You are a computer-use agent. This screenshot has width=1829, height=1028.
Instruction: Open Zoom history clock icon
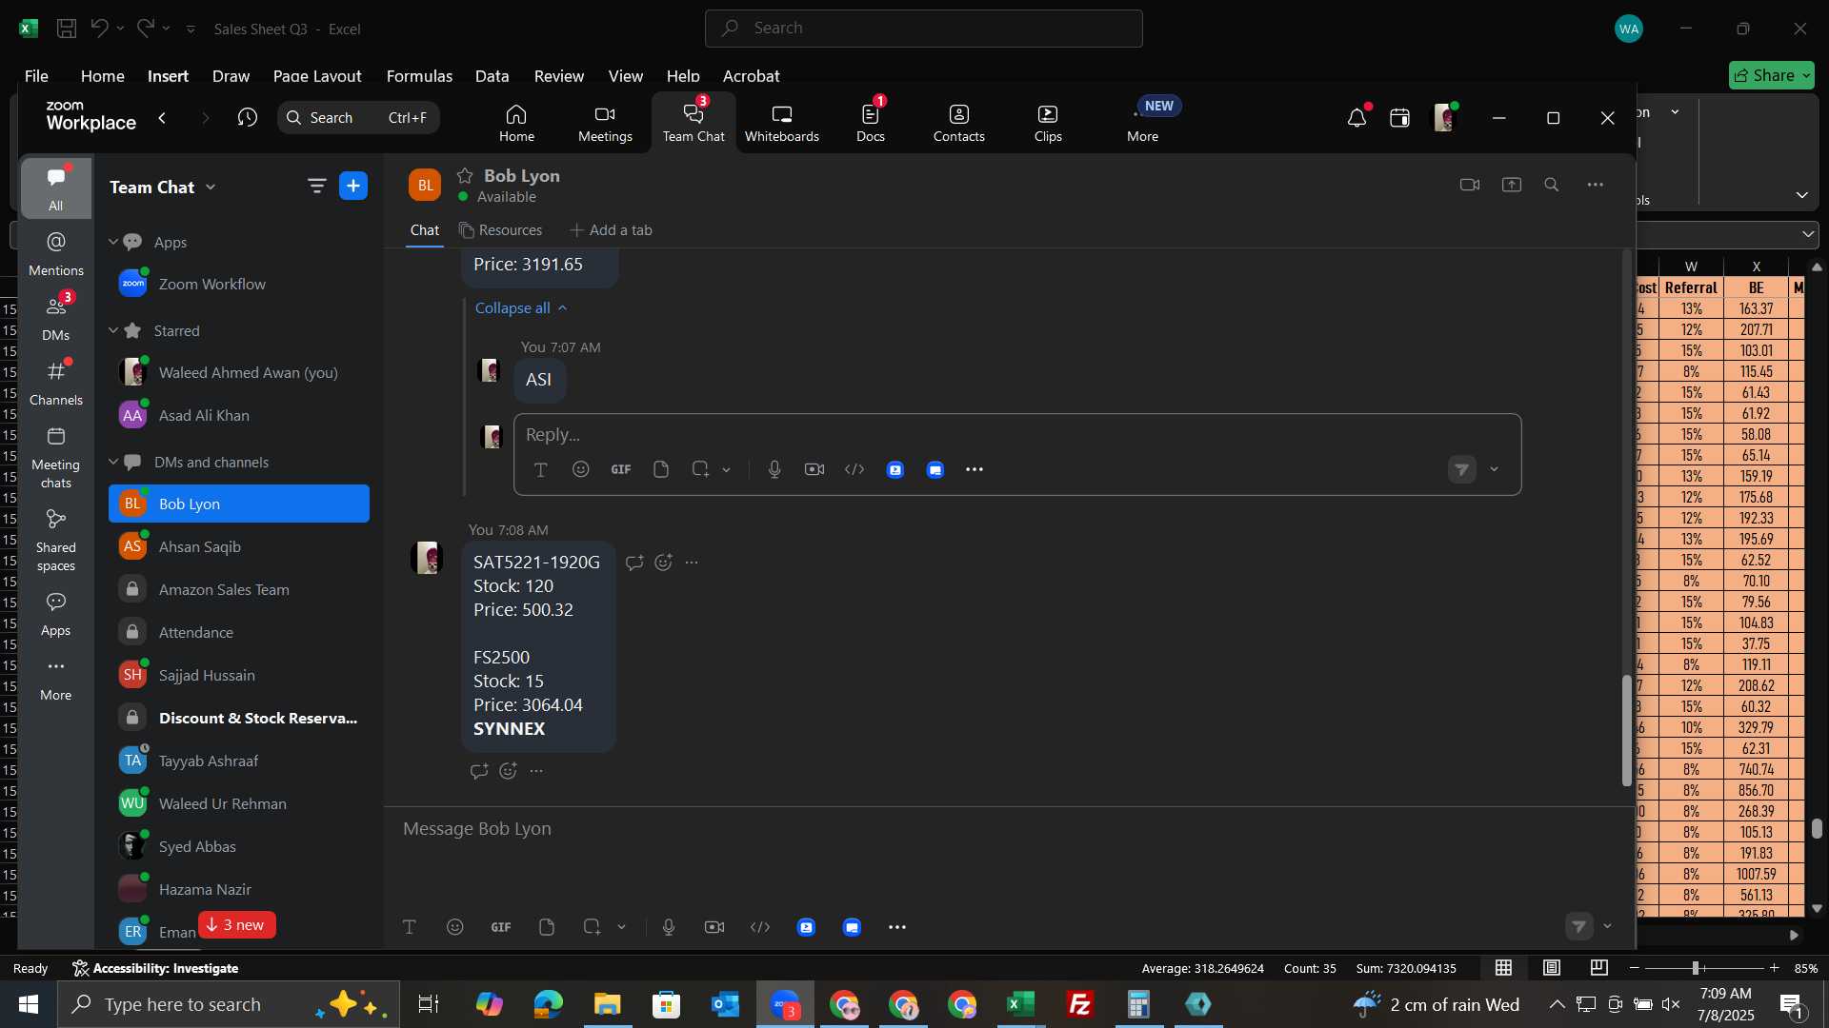(x=248, y=117)
